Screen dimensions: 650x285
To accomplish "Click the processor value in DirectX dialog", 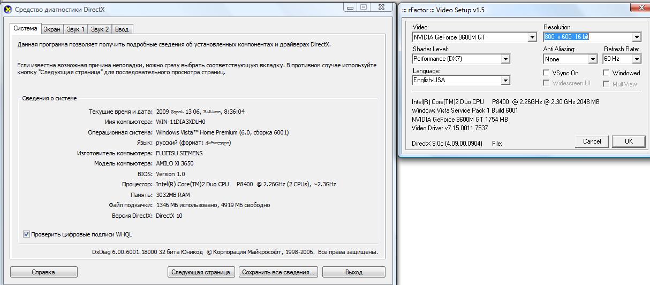I will tap(246, 185).
